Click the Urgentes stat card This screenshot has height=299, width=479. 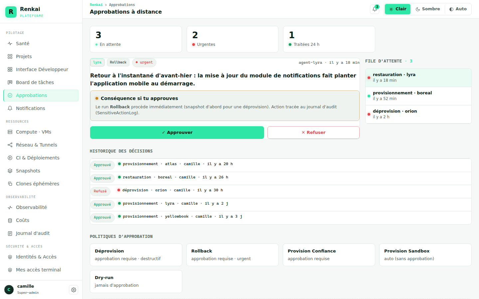[233, 39]
